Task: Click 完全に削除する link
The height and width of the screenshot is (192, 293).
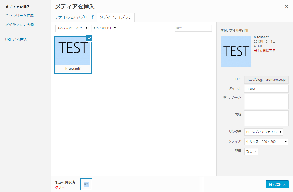Action: pos(264,50)
